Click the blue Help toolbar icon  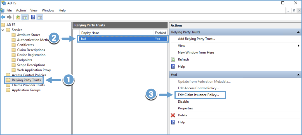33,17
